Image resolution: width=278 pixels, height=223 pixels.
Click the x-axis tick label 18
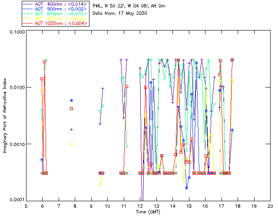click(x=238, y=206)
